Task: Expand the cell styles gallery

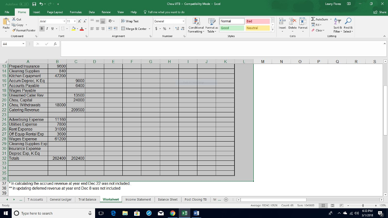Action: pyautogui.click(x=273, y=30)
